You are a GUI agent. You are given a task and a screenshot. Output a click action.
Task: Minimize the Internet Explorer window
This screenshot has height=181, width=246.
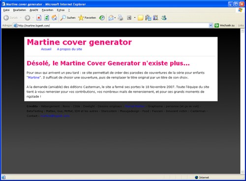coord(231,4)
